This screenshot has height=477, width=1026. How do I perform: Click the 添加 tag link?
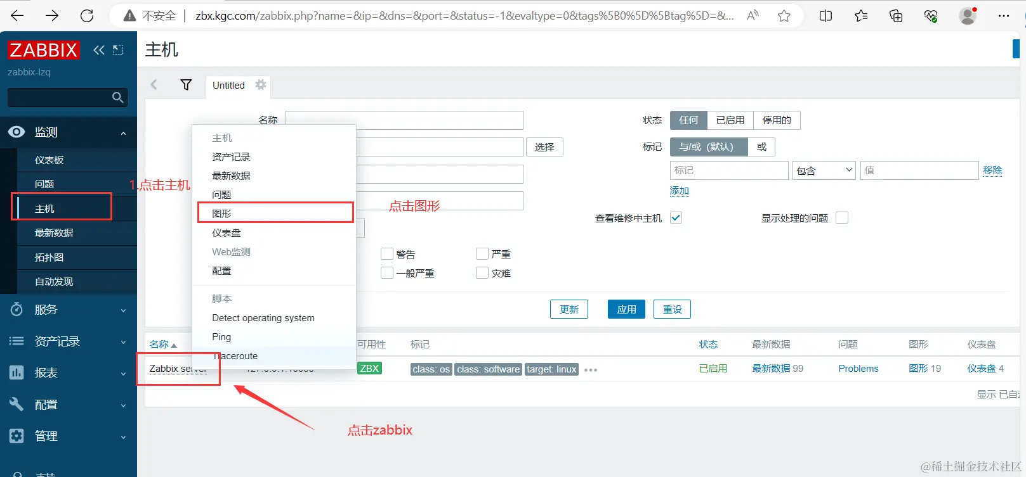(x=680, y=191)
